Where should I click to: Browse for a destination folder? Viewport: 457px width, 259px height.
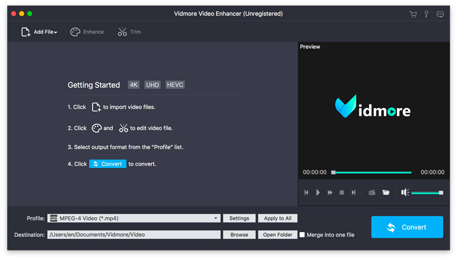239,234
